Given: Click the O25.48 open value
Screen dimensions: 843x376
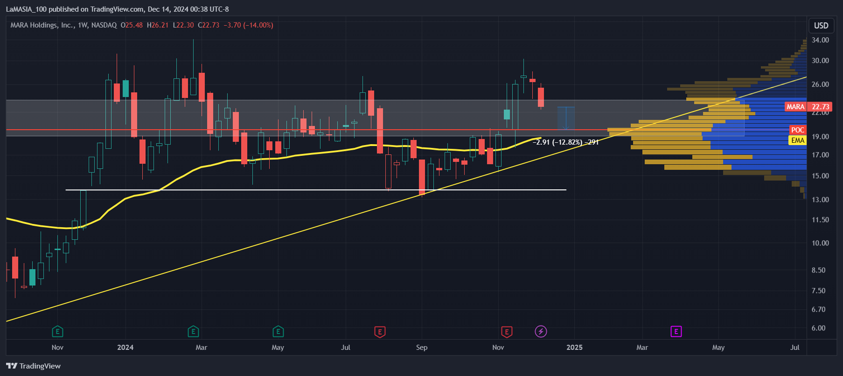Looking at the screenshot, I should pos(132,25).
